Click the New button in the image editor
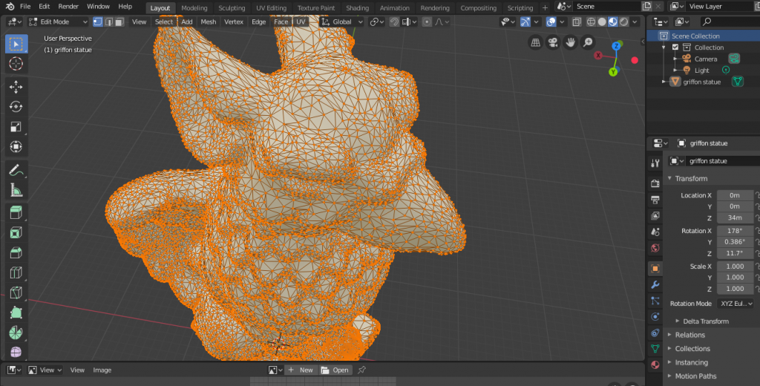The height and width of the screenshot is (386, 760). [x=301, y=370]
